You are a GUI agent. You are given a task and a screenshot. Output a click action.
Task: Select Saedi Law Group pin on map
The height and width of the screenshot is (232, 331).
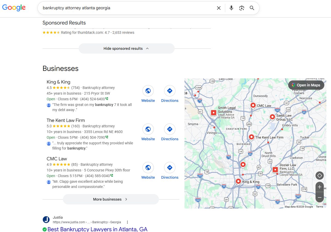click(x=272, y=117)
